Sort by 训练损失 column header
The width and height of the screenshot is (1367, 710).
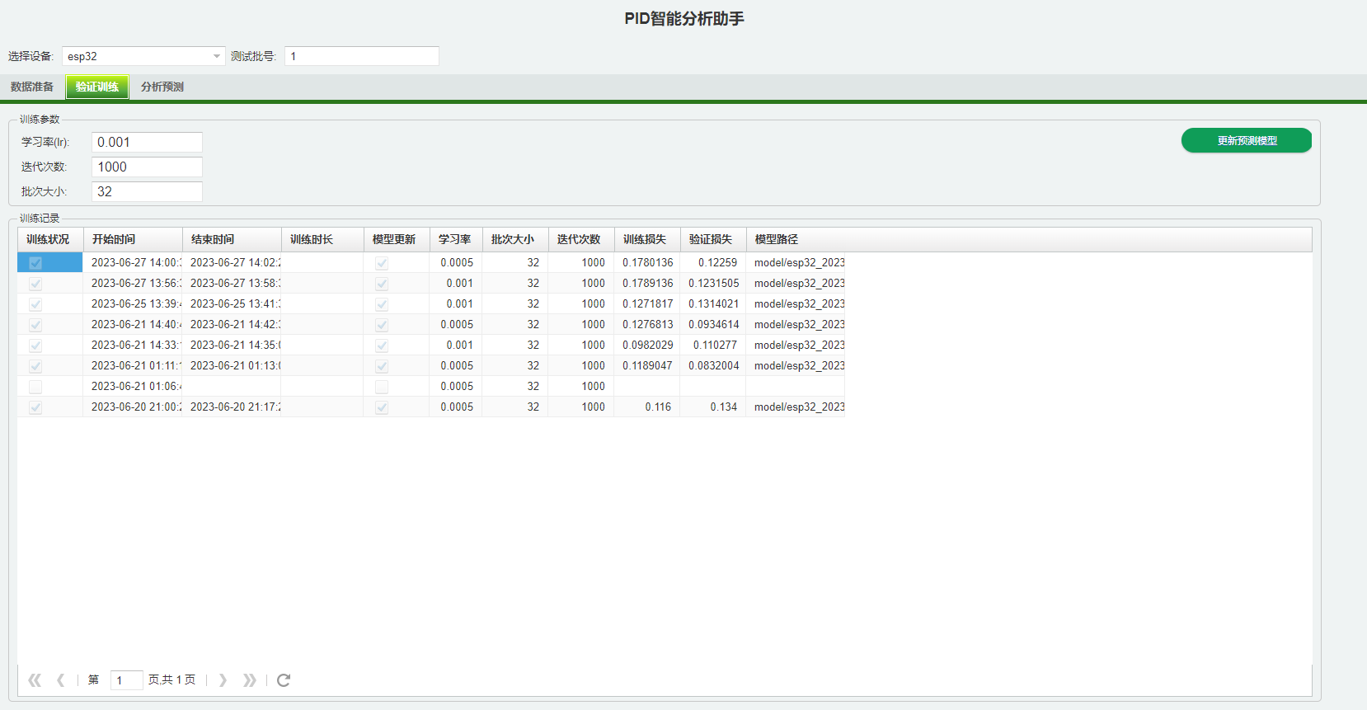click(647, 239)
